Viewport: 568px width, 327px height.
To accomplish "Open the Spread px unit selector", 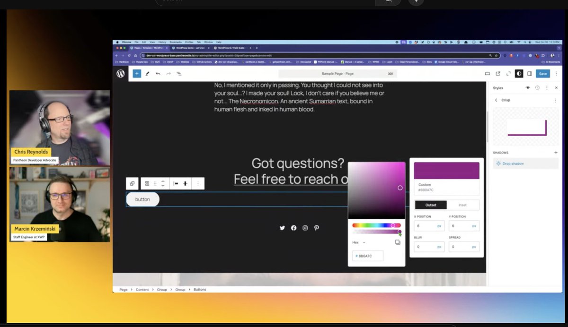I will [474, 247].
